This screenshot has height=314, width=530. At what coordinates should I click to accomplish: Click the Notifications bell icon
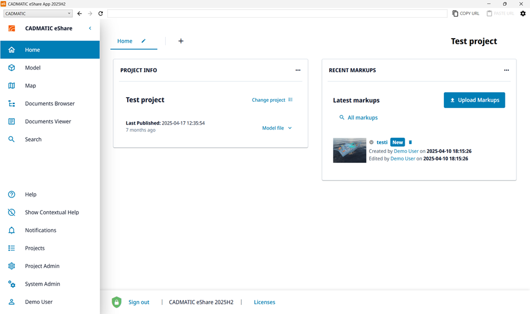point(11,230)
